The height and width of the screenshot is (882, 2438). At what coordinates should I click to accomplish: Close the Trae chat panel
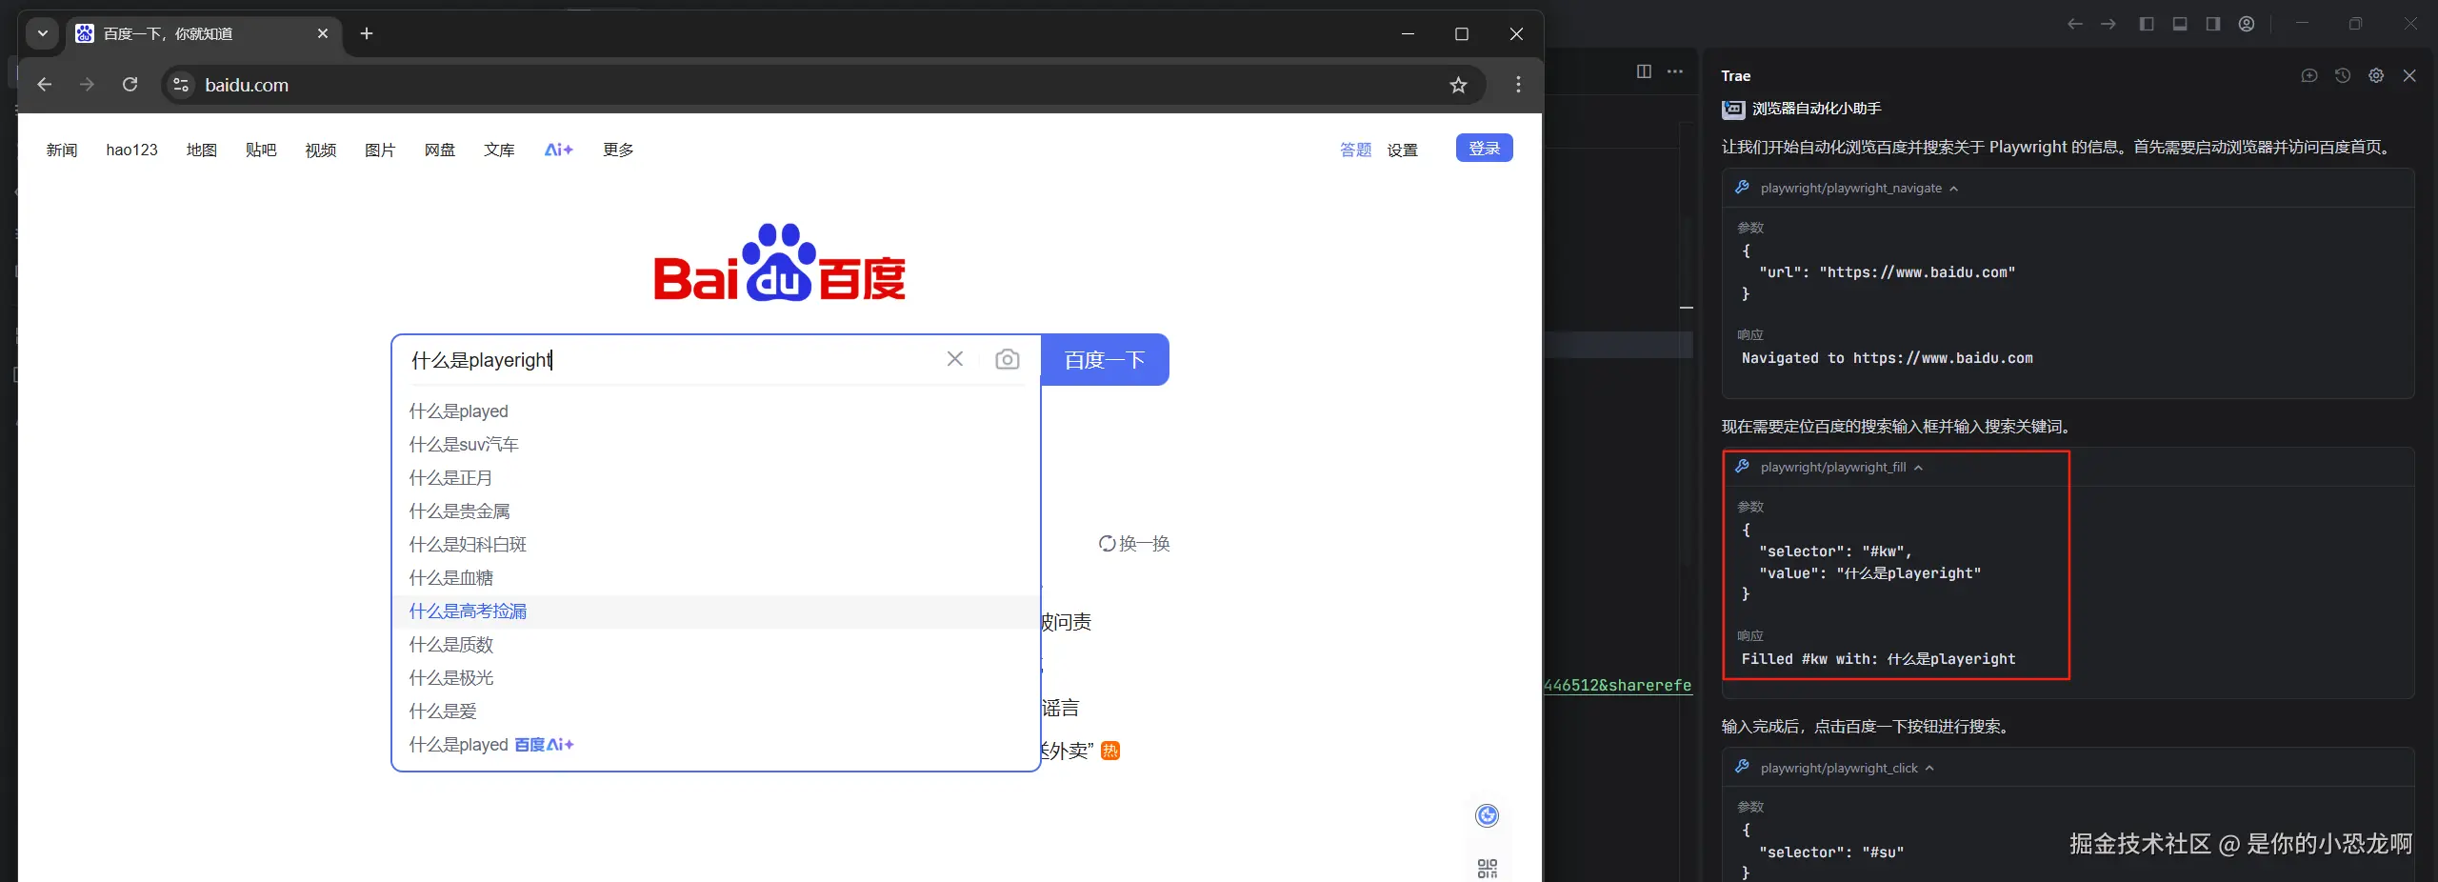pyautogui.click(x=2409, y=75)
